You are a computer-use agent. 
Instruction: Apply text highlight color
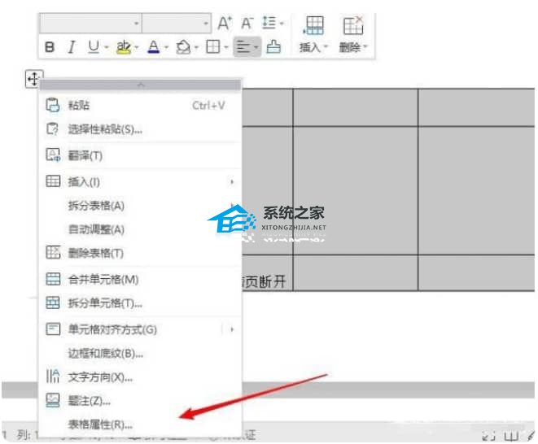[x=124, y=47]
